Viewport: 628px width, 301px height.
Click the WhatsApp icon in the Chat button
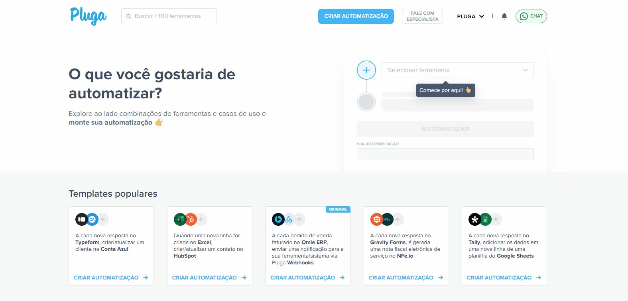(x=524, y=16)
